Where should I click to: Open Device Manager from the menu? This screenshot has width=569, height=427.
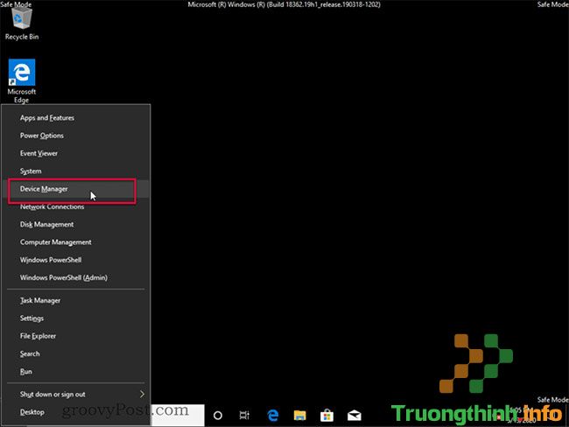click(x=76, y=189)
